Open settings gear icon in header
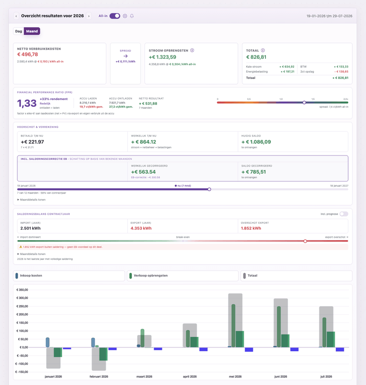366x385 pixels. pyautogui.click(x=125, y=16)
